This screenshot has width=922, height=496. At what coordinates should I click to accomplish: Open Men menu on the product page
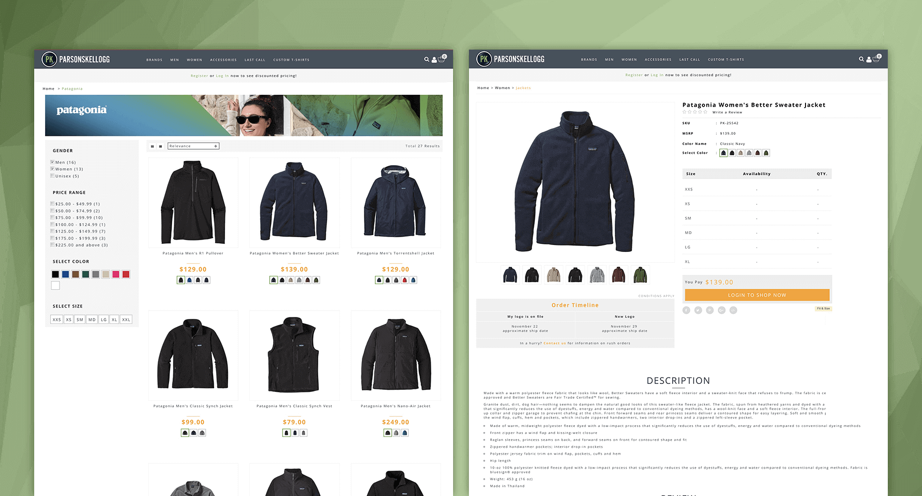(609, 60)
